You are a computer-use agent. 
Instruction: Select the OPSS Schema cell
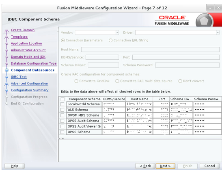84,132
